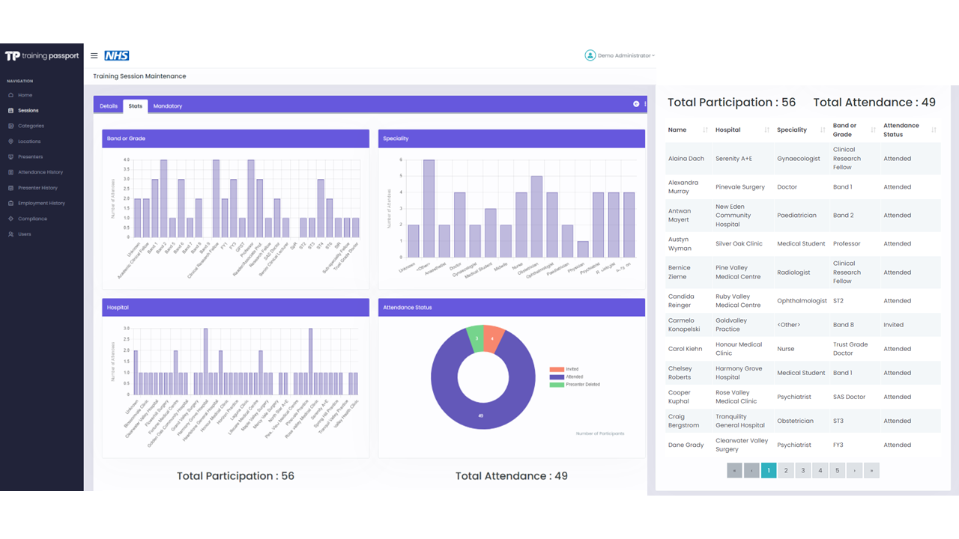Image resolution: width=959 pixels, height=539 pixels.
Task: Toggle the Invited legend swatch
Action: tap(557, 369)
